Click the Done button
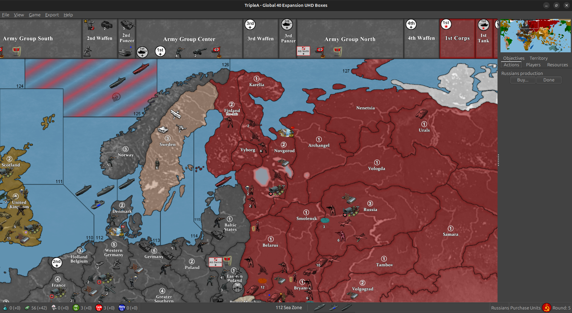This screenshot has width=572, height=313. point(549,80)
